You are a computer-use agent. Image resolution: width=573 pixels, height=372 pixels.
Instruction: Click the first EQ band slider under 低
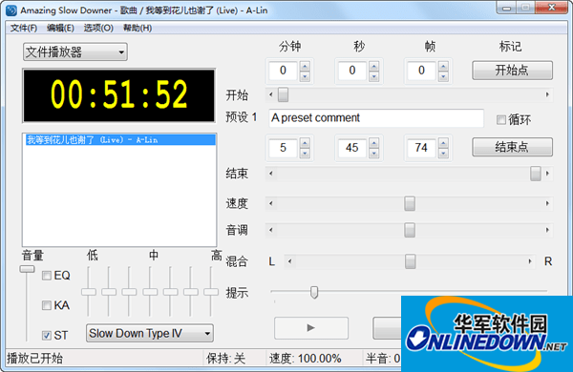click(89, 292)
